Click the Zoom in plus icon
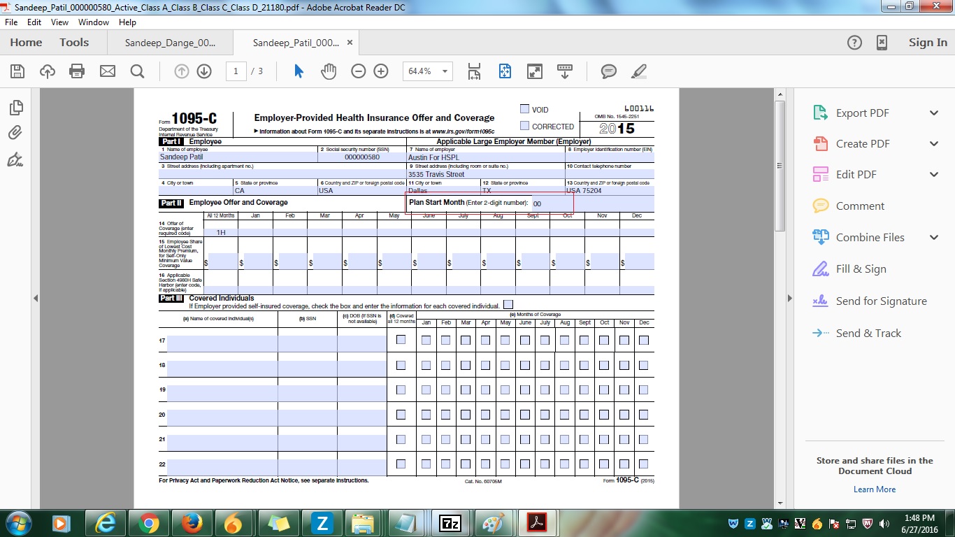Image resolution: width=955 pixels, height=537 pixels. 381,71
